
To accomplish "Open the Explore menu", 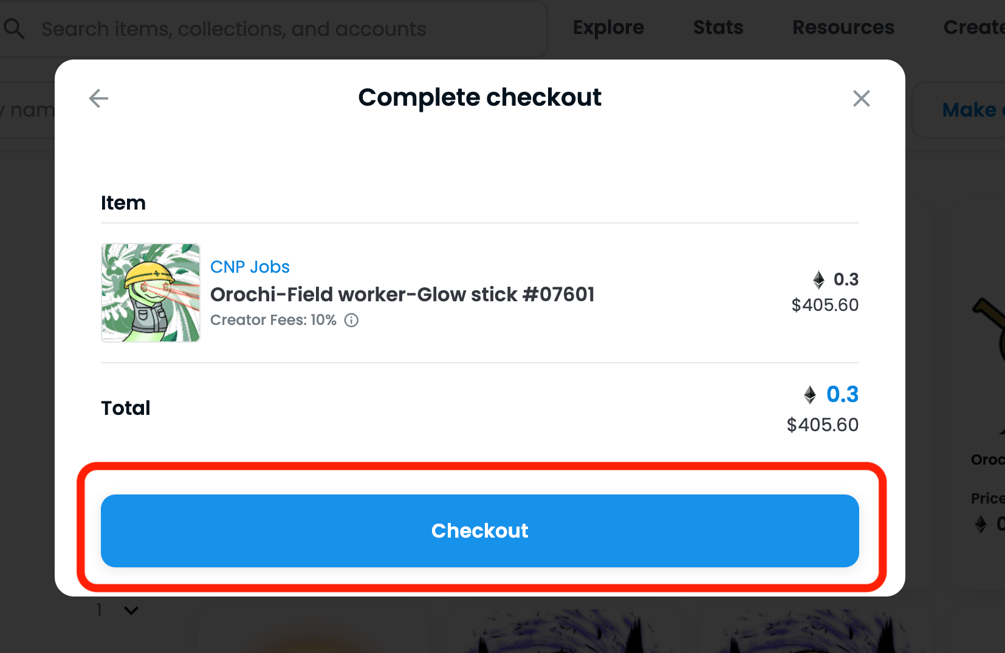I will (608, 28).
